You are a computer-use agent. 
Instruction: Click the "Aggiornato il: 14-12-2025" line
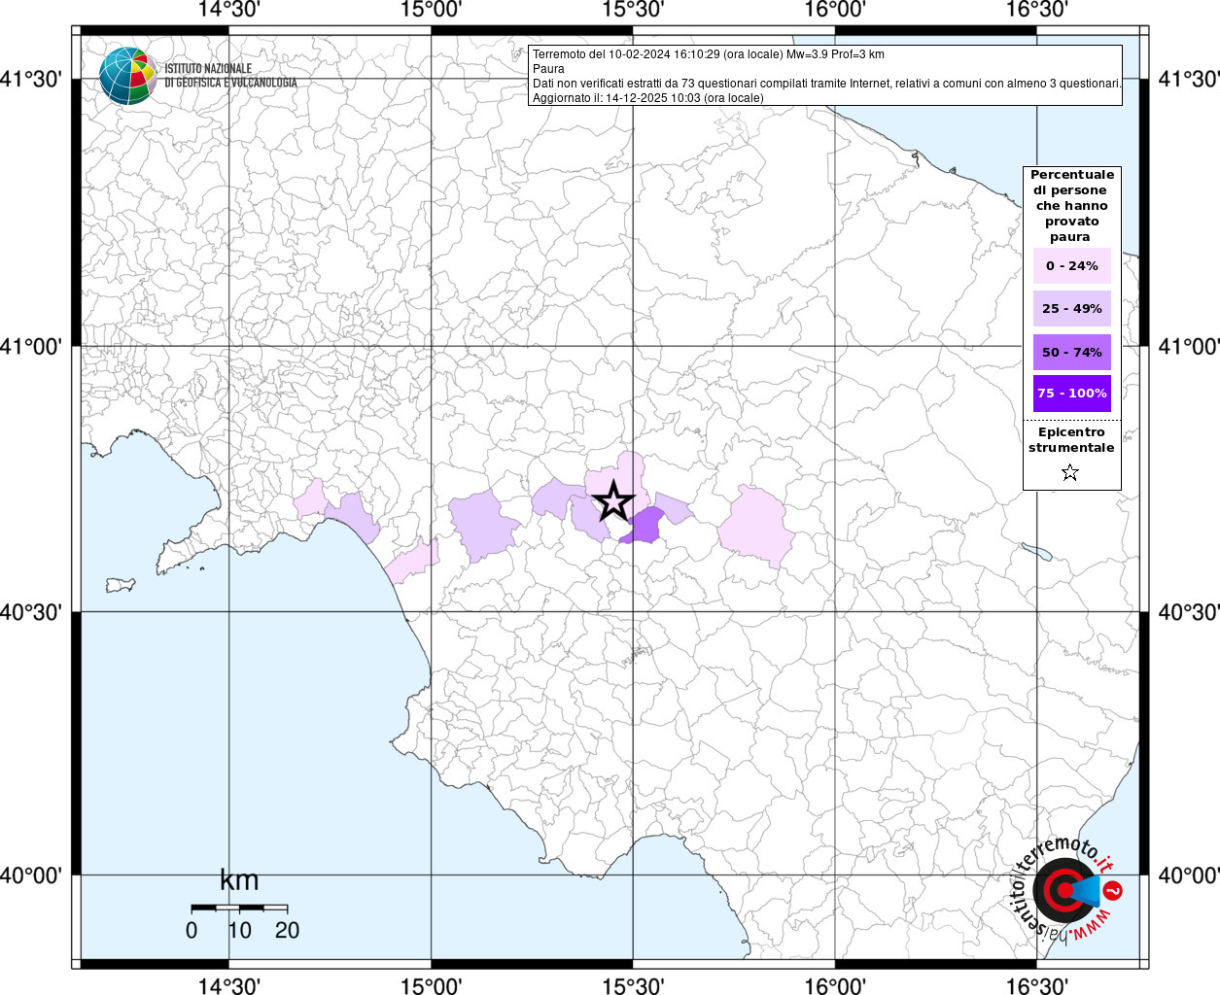tap(648, 98)
